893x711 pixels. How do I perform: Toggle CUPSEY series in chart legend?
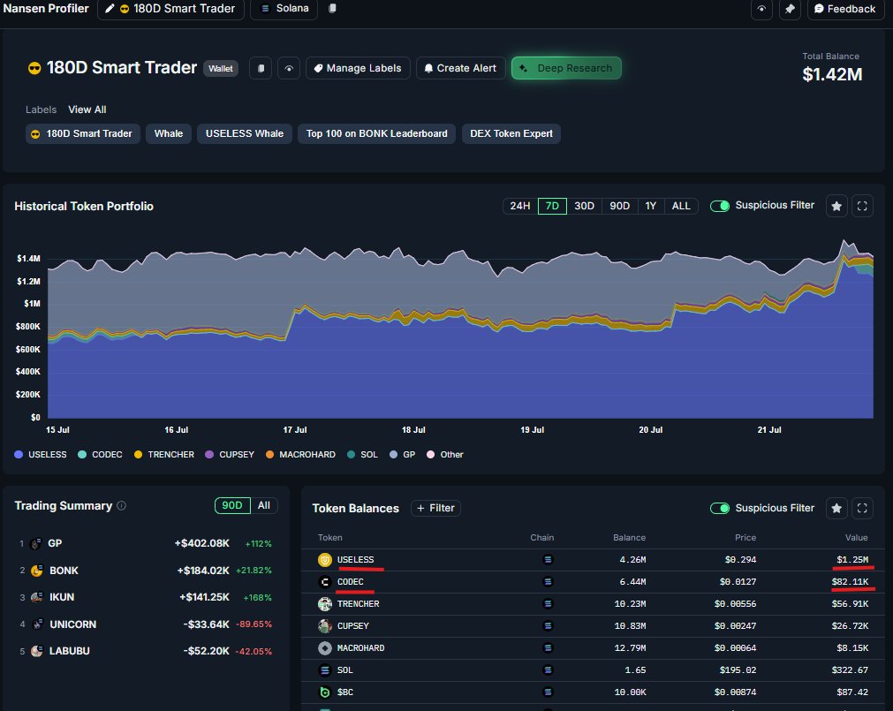tap(230, 455)
